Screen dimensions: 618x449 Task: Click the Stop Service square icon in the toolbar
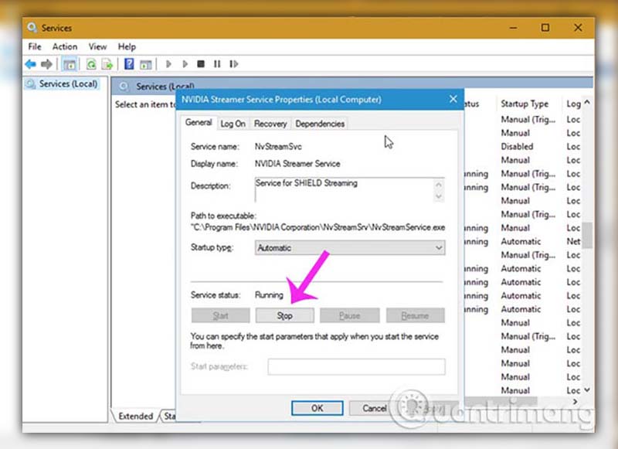pyautogui.click(x=201, y=63)
